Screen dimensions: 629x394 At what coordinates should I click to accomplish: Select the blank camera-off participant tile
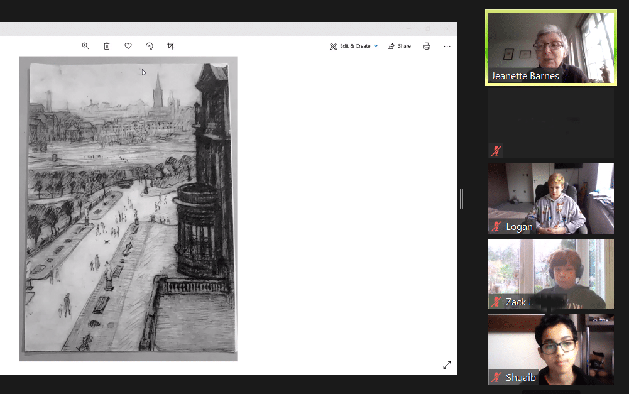click(551, 123)
